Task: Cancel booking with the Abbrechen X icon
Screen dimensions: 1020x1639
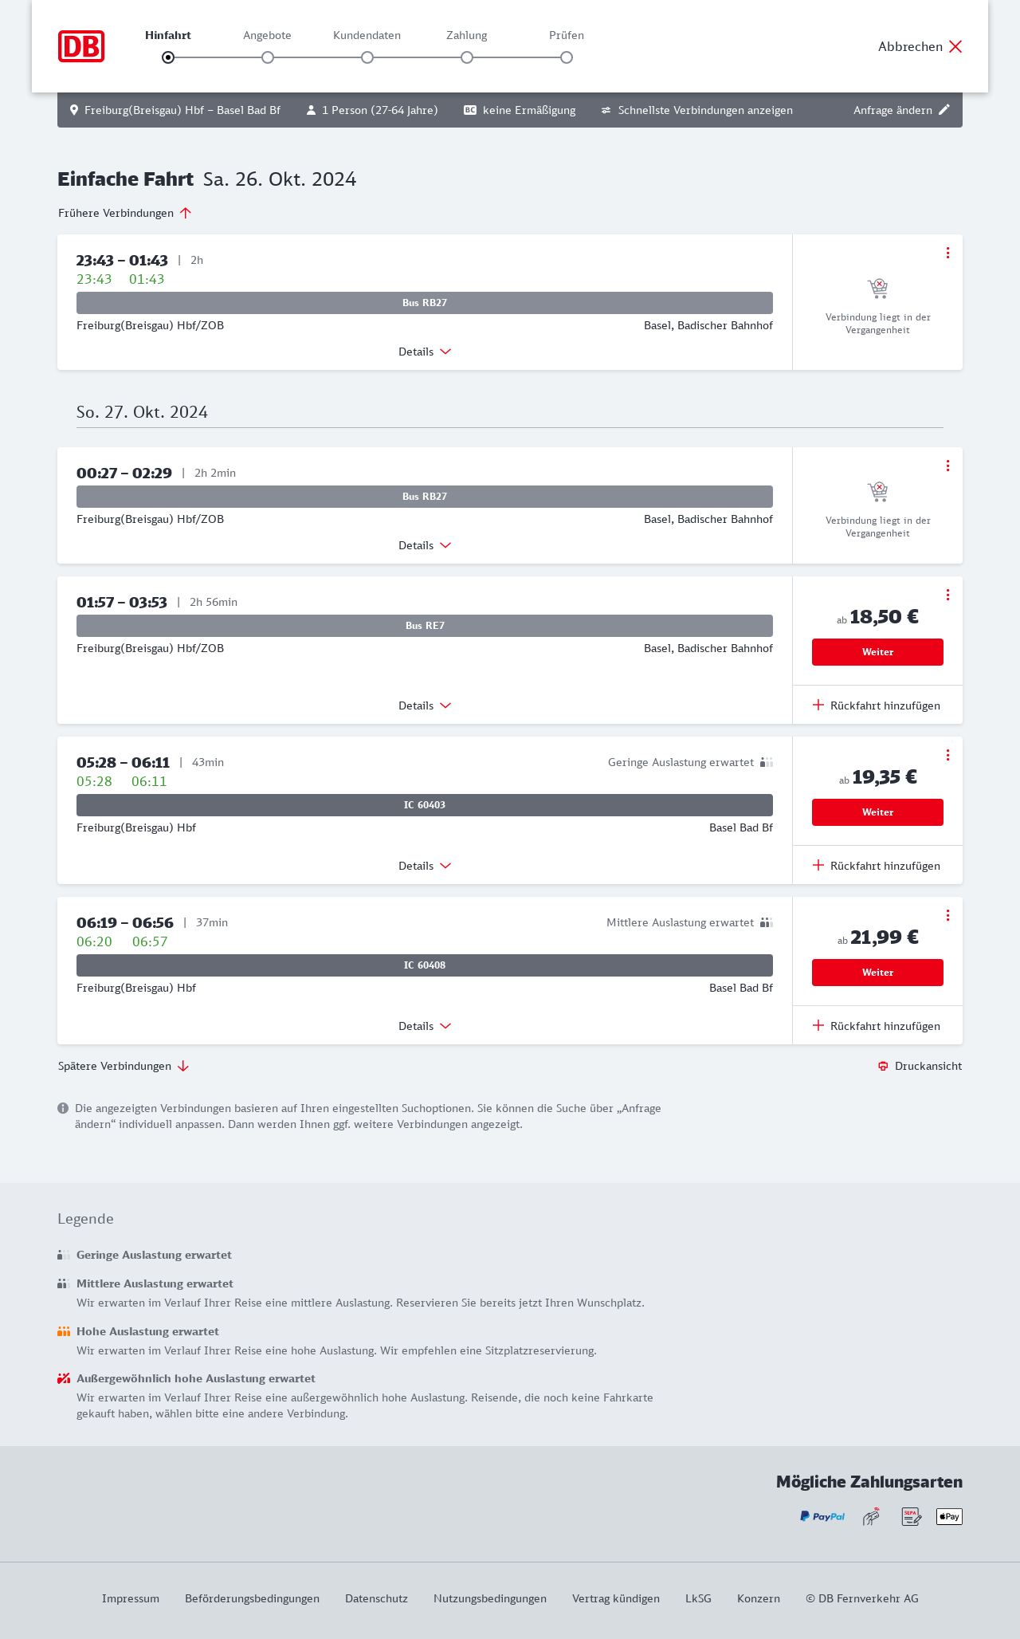Action: pos(955,46)
